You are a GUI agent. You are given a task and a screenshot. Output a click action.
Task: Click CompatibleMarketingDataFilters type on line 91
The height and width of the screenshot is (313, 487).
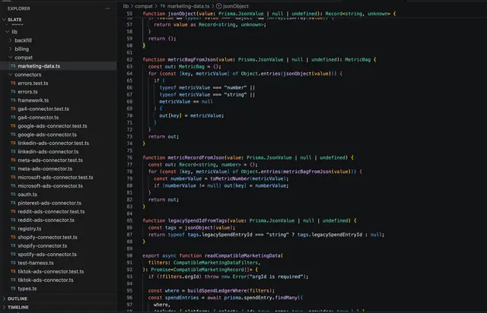coord(215,263)
